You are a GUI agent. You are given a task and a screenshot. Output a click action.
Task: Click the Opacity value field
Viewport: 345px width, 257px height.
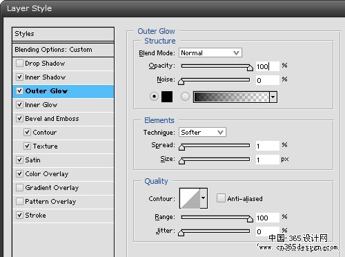click(x=268, y=66)
